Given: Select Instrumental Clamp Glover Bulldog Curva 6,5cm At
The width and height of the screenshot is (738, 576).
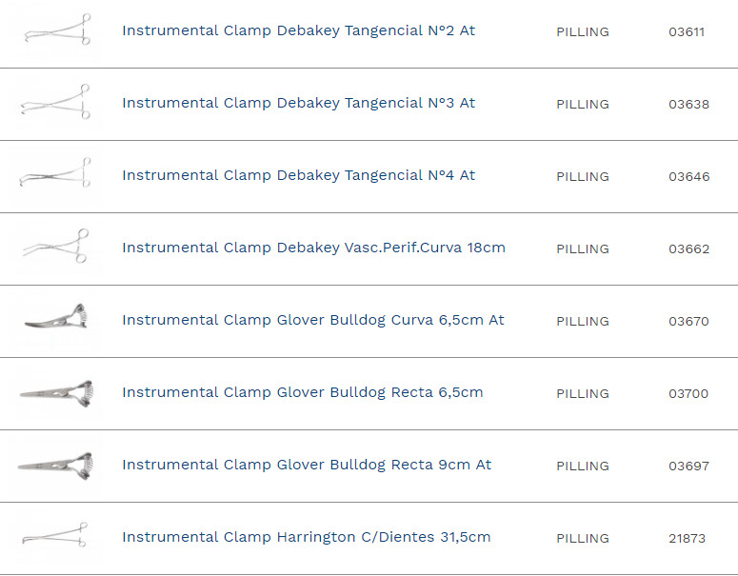Looking at the screenshot, I should [313, 320].
